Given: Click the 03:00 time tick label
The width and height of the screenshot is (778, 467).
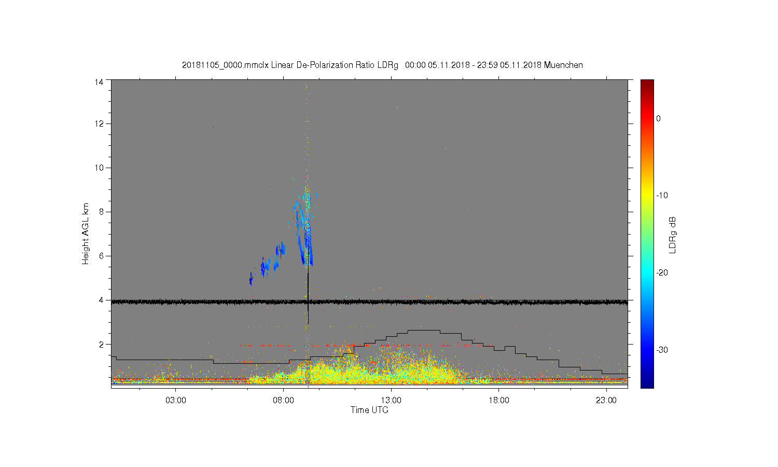Looking at the screenshot, I should click(176, 401).
